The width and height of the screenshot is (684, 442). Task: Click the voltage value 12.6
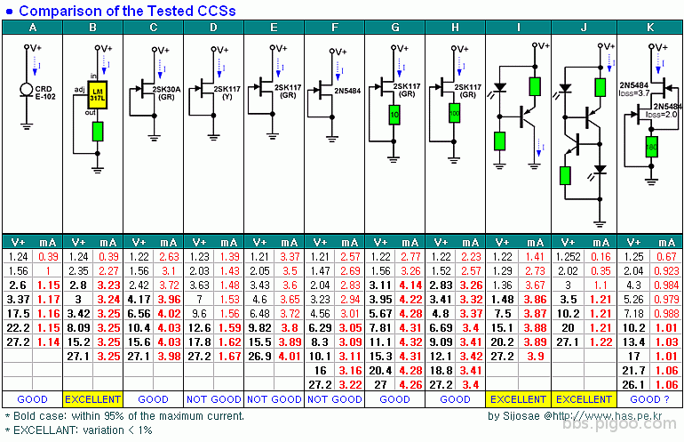(x=199, y=328)
